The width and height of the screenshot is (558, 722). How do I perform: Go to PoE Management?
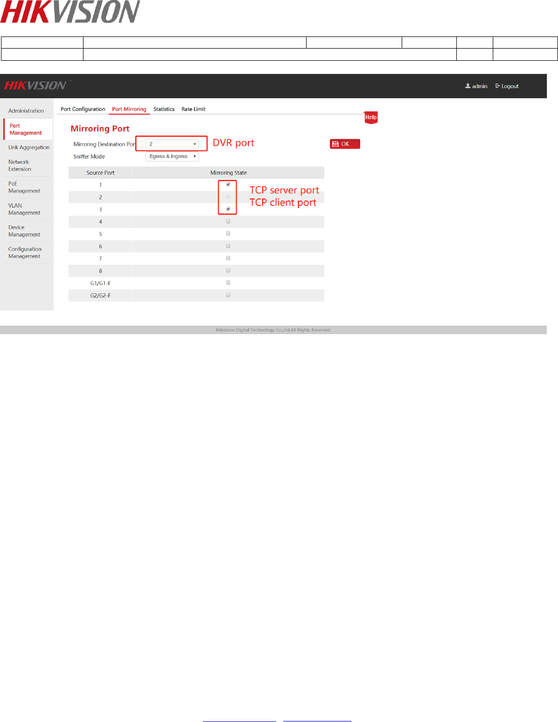[24, 187]
